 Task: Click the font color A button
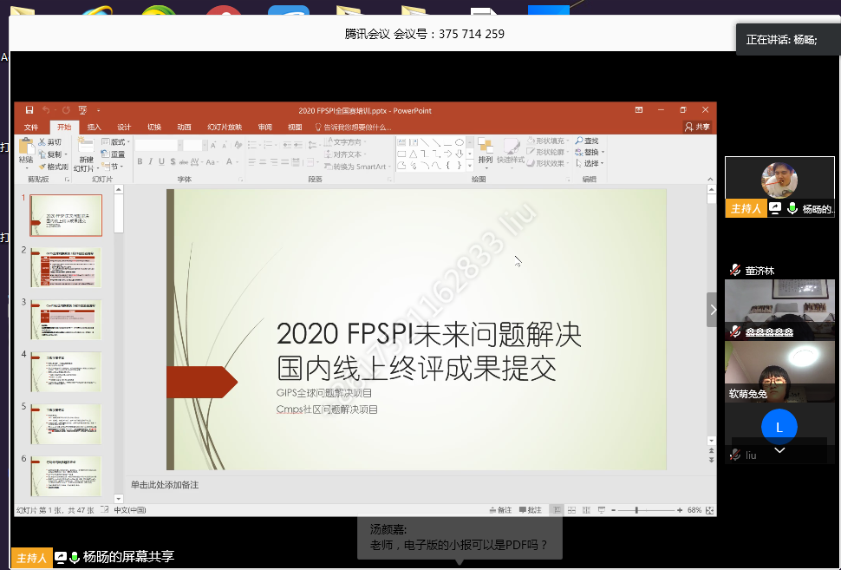229,161
